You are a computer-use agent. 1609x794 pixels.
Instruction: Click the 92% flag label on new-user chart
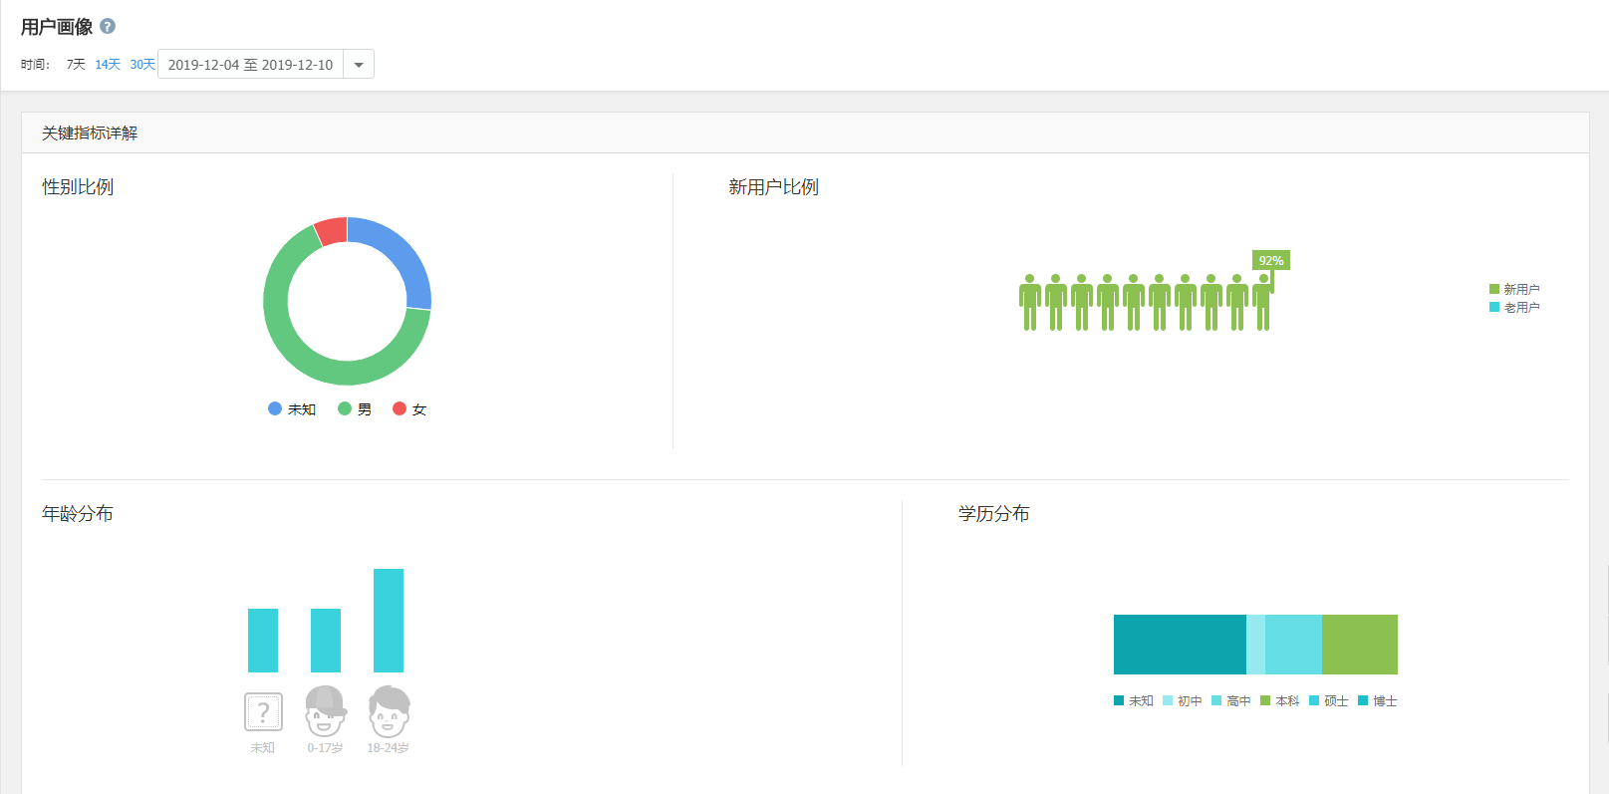(1271, 261)
